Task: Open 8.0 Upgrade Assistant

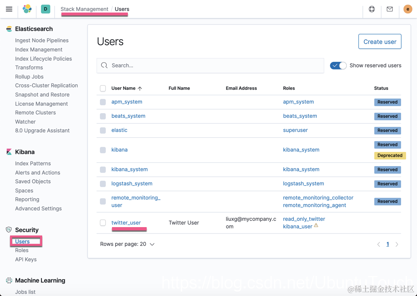Action: 42,130
